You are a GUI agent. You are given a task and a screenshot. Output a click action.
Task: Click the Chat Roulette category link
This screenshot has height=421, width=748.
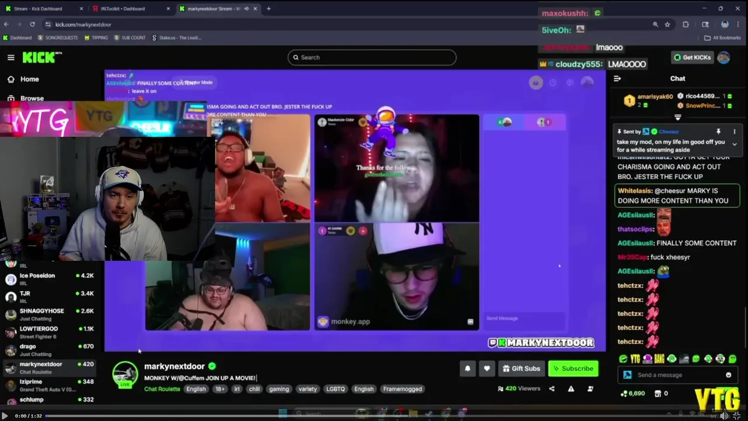pos(162,389)
